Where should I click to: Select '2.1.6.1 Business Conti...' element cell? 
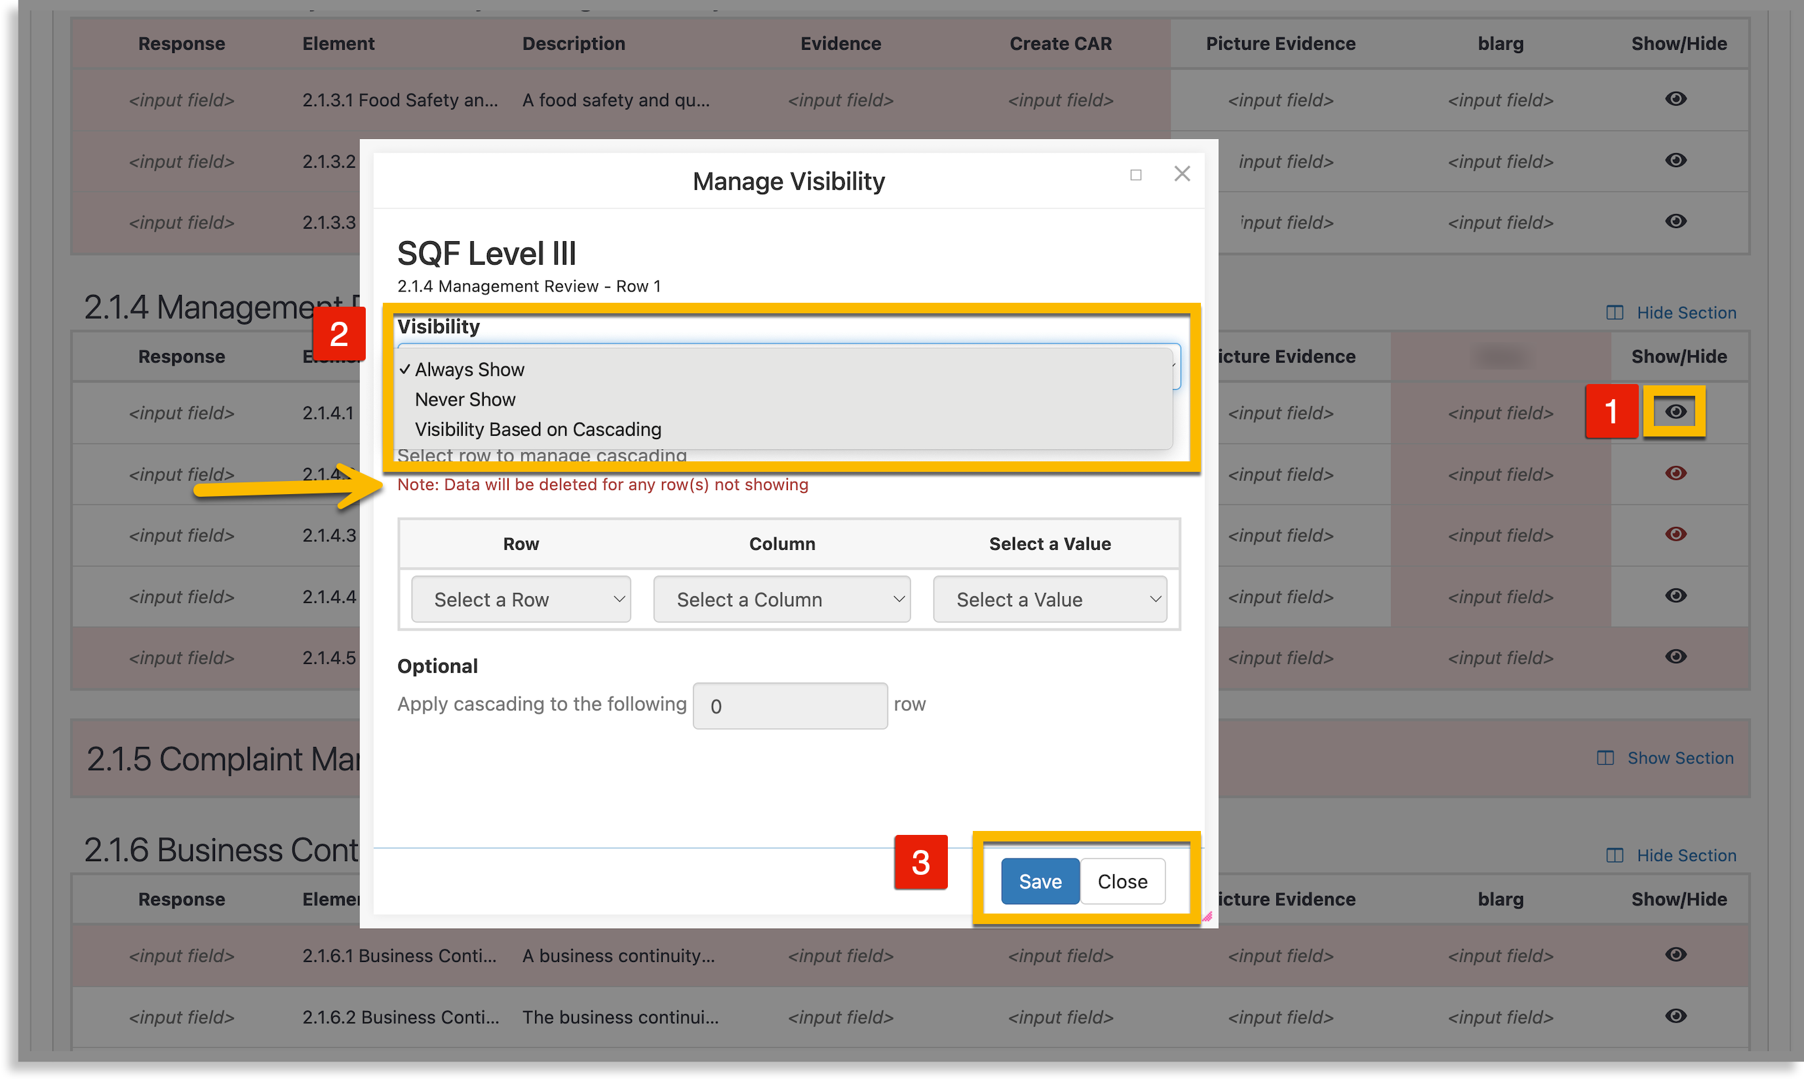tap(399, 956)
